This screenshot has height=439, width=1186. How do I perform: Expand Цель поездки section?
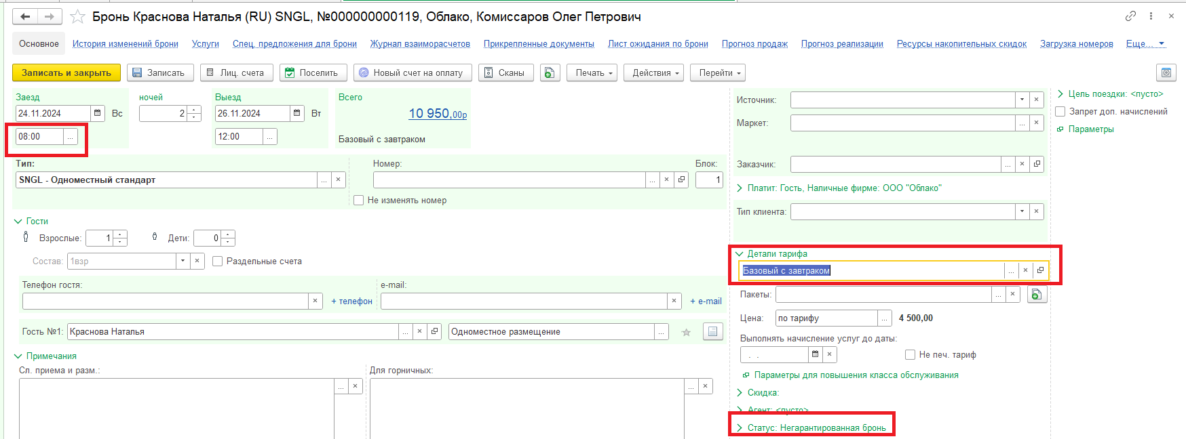(x=1060, y=93)
